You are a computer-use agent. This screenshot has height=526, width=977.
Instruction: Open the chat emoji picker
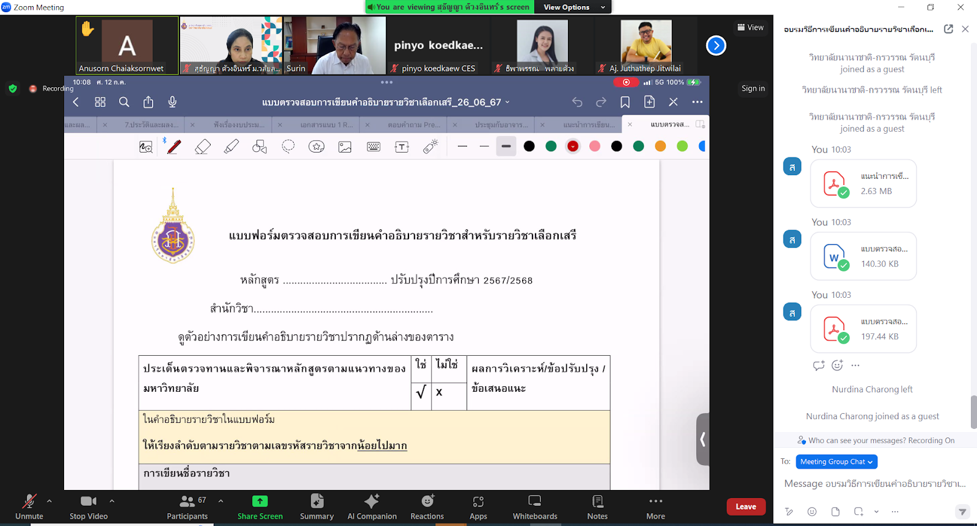point(812,511)
